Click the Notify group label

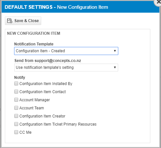(x=20, y=78)
